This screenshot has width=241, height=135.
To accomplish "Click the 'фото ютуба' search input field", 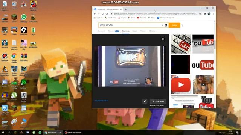I will point(130,25).
